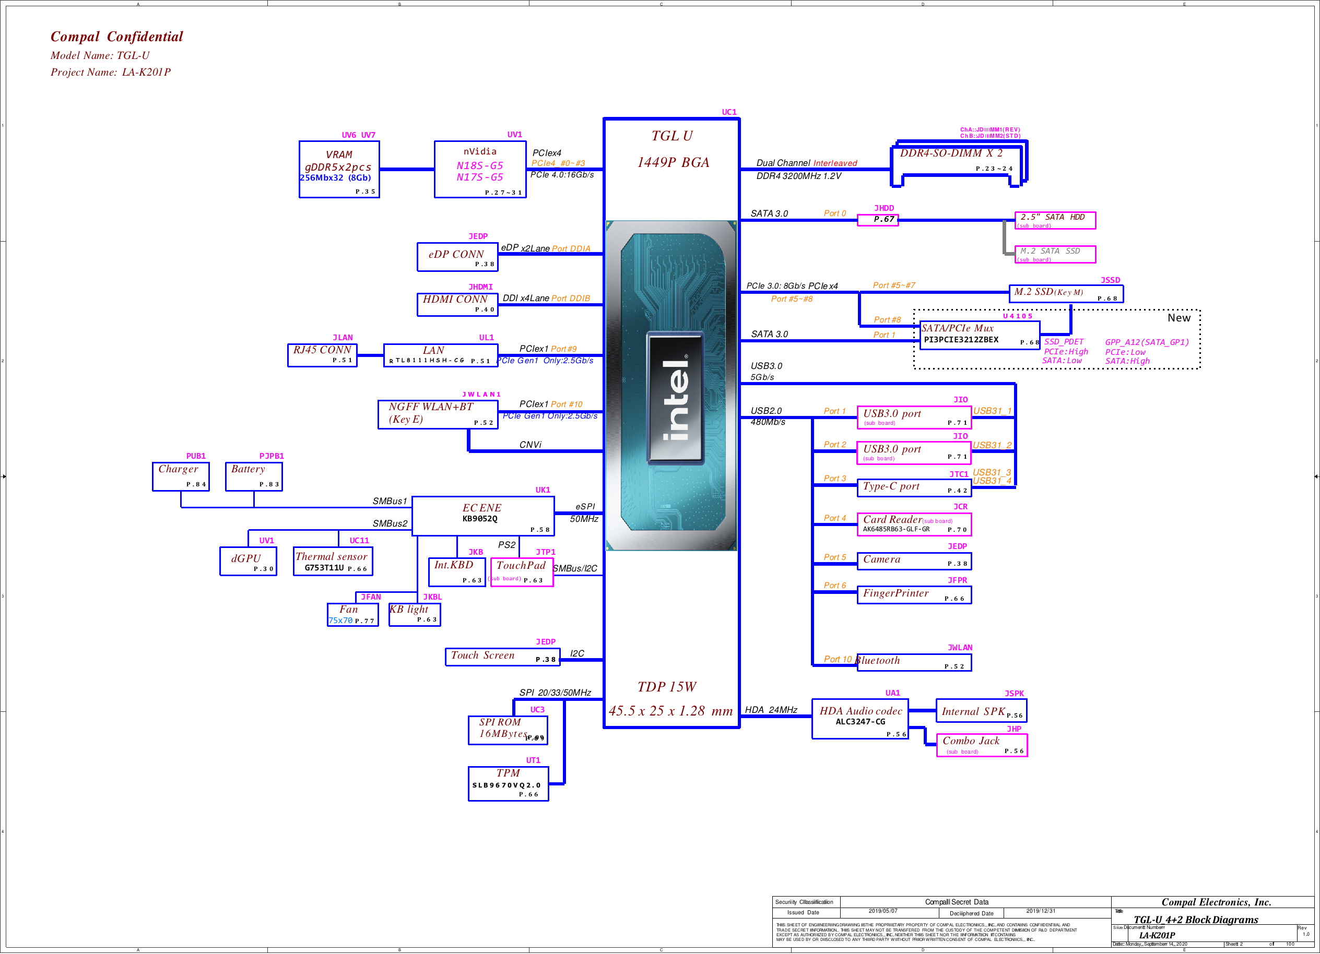Select the nVidia N18S-G5 GPU block
1320x954 pixels.
[x=479, y=169]
